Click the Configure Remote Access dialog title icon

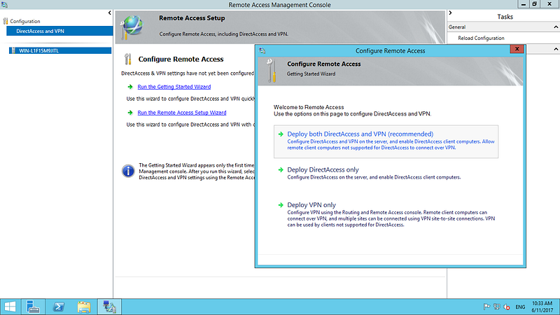(262, 50)
